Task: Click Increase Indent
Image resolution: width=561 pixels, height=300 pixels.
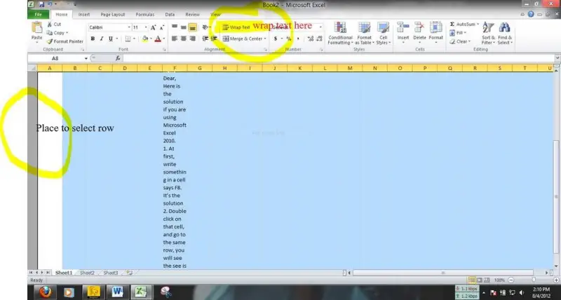Action: (x=214, y=39)
